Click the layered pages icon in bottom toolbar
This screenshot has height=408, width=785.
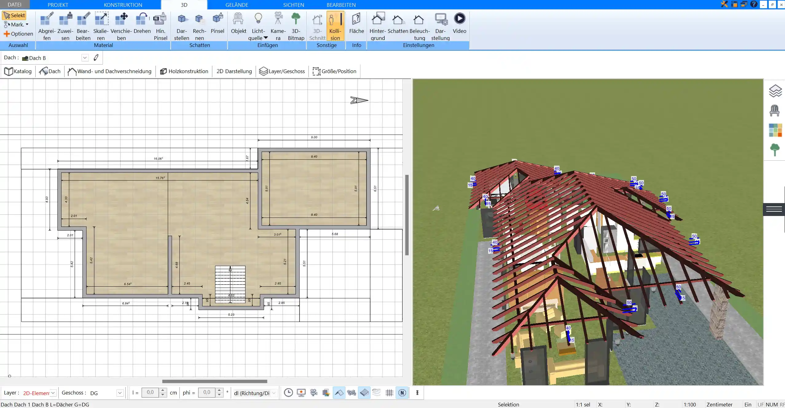pos(326,393)
